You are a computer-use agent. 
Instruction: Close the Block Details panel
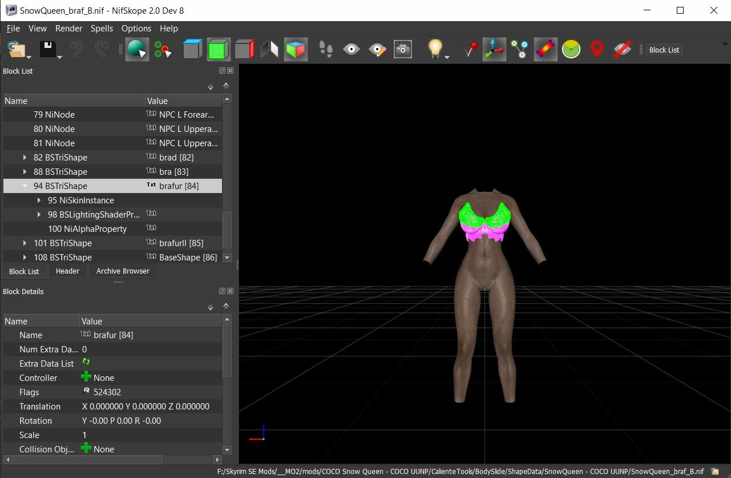coord(230,291)
